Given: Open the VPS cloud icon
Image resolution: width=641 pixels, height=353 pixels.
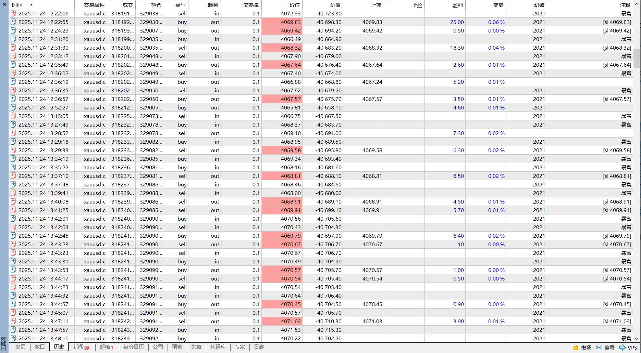Looking at the screenshot, I should pyautogui.click(x=622, y=348).
